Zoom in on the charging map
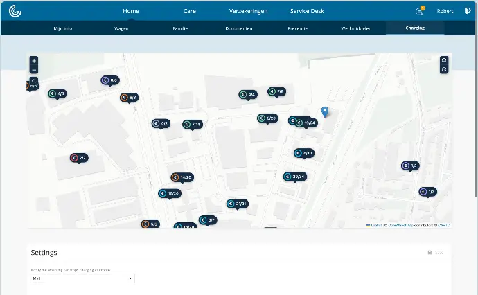Screen dimensions: 478x295 pos(34,61)
